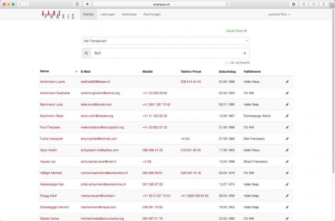
Task: Edit the Achermann Luana row with pencil icon
Action: click(287, 82)
